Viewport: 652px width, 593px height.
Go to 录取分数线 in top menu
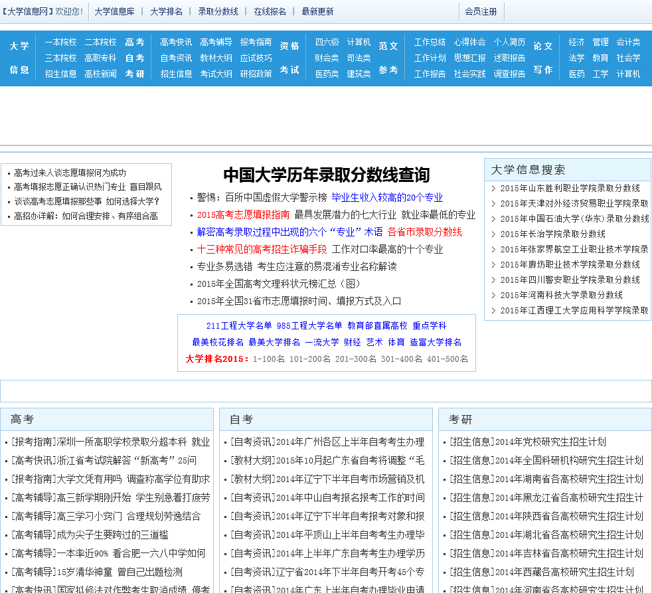(x=218, y=12)
